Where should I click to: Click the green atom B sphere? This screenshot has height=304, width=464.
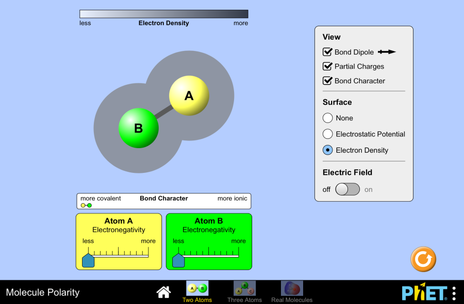[x=138, y=128]
